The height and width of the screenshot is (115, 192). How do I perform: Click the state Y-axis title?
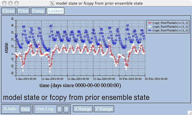pyautogui.click(x=6, y=48)
